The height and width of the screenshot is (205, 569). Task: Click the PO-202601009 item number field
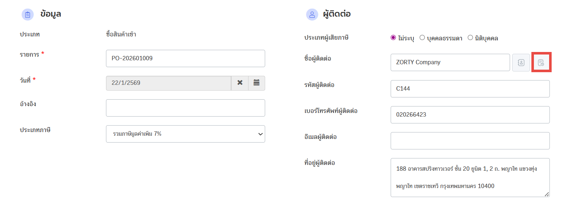pyautogui.click(x=185, y=58)
